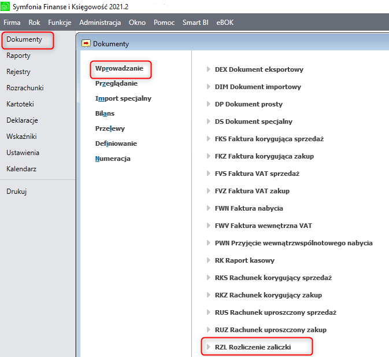Image resolution: width=389 pixels, height=357 pixels.
Task: Open Raporty in the left sidebar
Action: tap(18, 56)
